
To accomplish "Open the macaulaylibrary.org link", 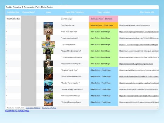I will pyautogui.click(x=139, y=38).
